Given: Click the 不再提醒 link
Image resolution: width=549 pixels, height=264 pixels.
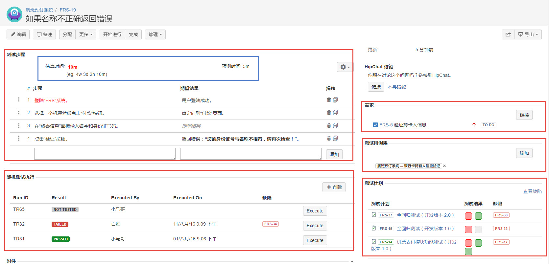Looking at the screenshot, I should 397,87.
